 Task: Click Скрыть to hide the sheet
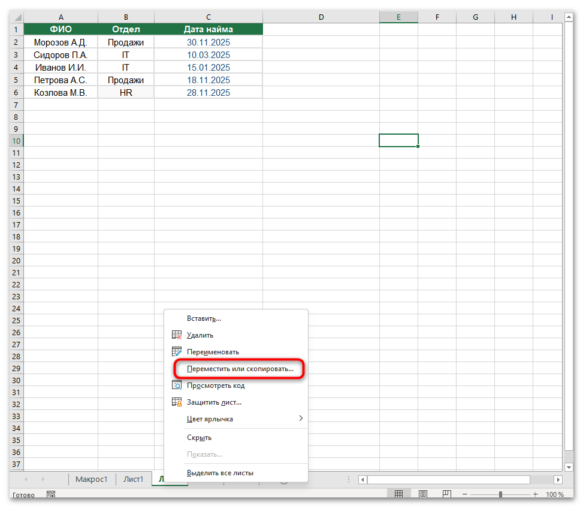click(199, 438)
